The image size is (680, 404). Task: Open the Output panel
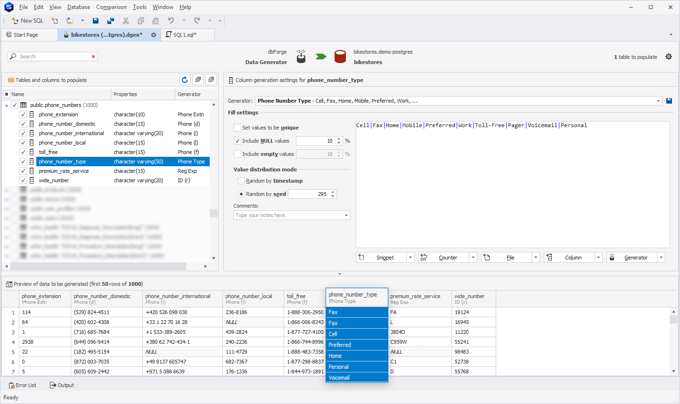[x=62, y=385]
